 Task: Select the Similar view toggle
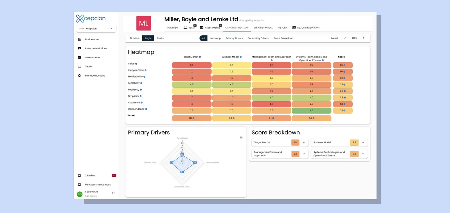click(x=160, y=38)
